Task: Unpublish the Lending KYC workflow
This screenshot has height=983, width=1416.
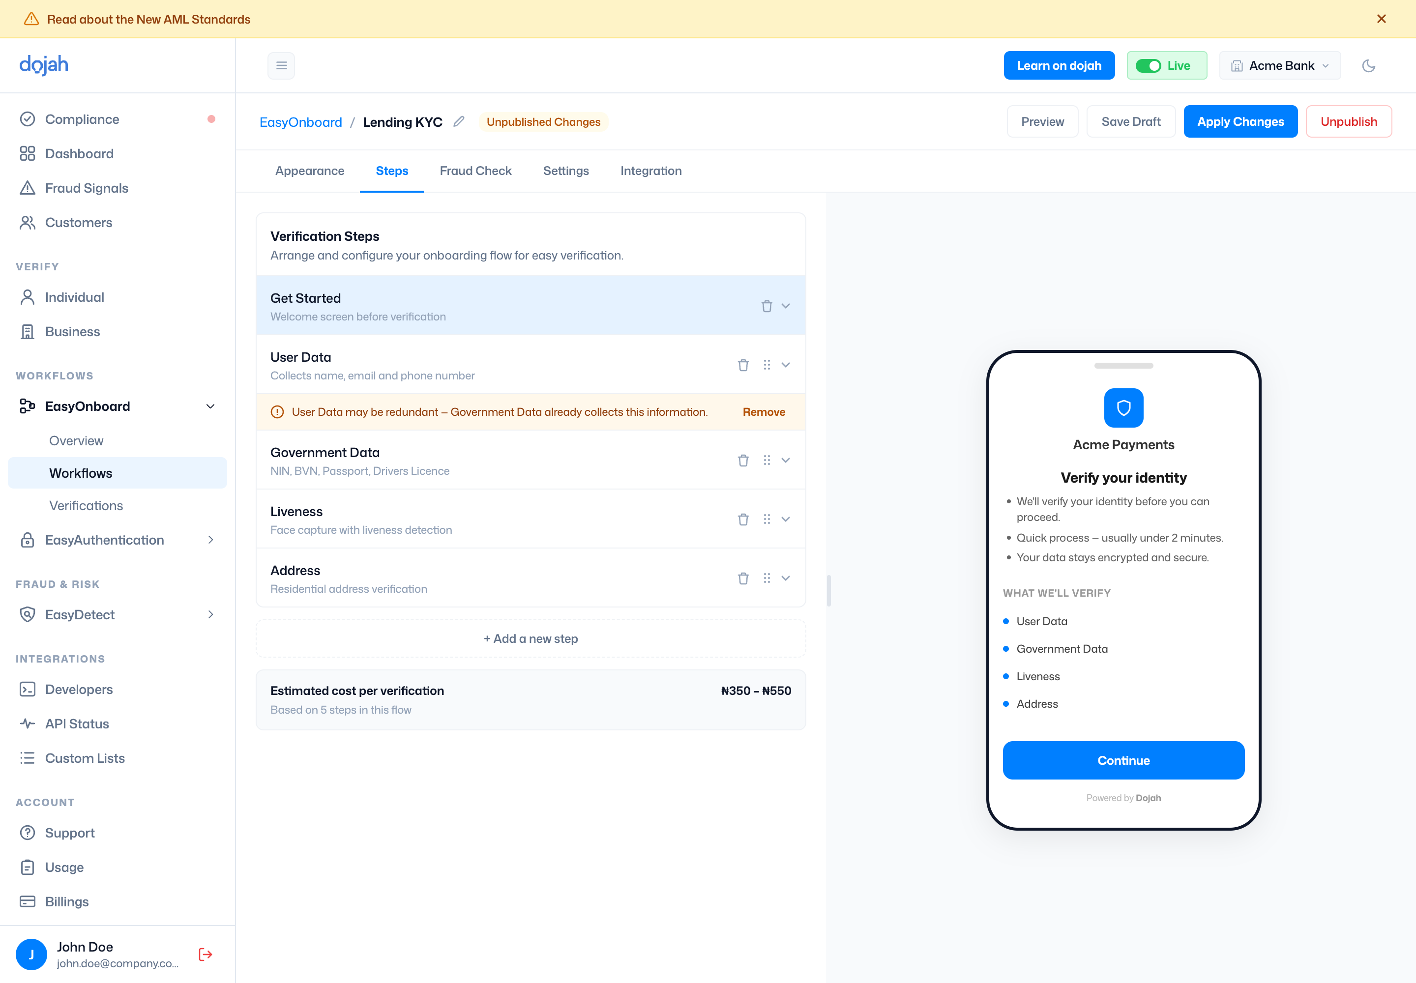Action: click(1348, 121)
